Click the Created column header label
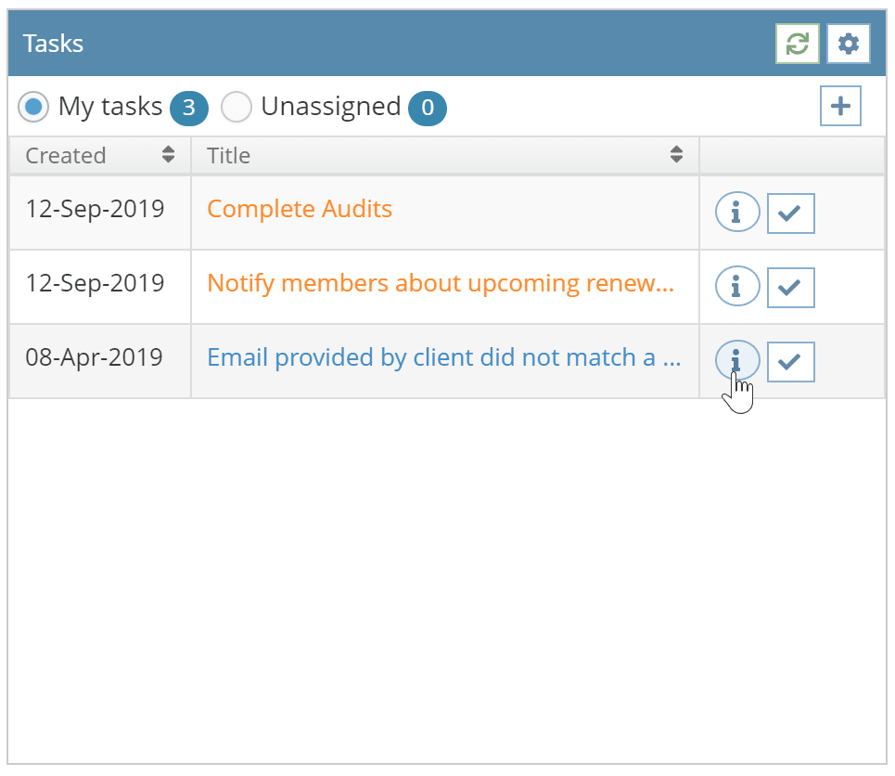 [x=66, y=155]
